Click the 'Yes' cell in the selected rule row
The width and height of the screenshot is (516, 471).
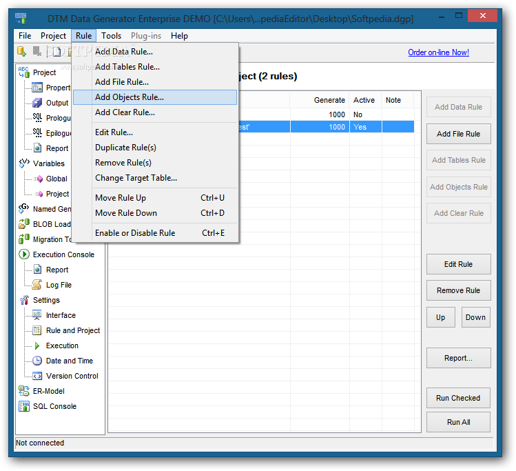[x=365, y=127]
